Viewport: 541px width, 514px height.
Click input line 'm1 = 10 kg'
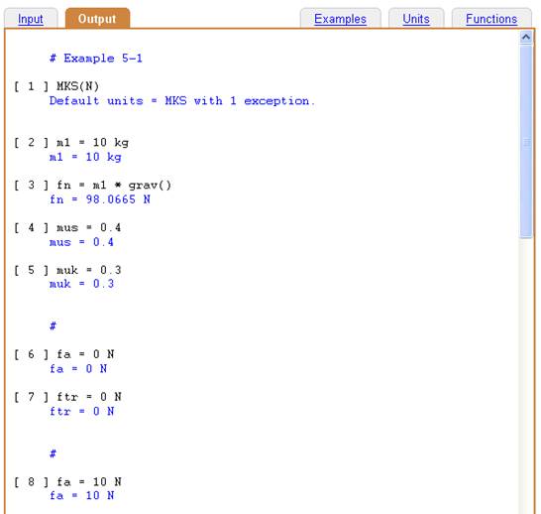pyautogui.click(x=92, y=143)
